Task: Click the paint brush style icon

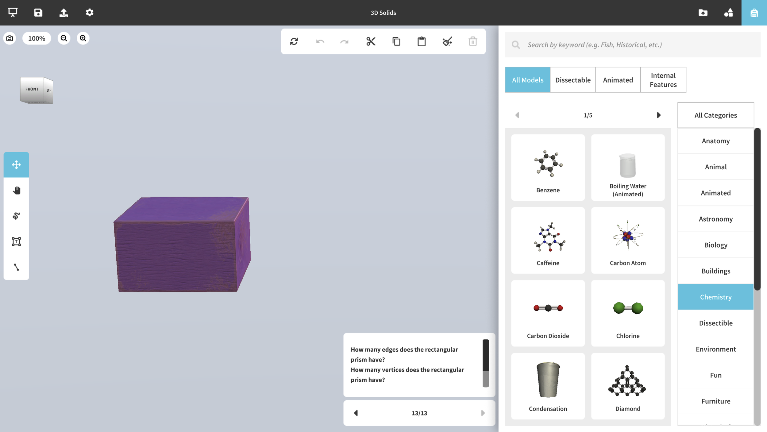Action: coord(447,41)
